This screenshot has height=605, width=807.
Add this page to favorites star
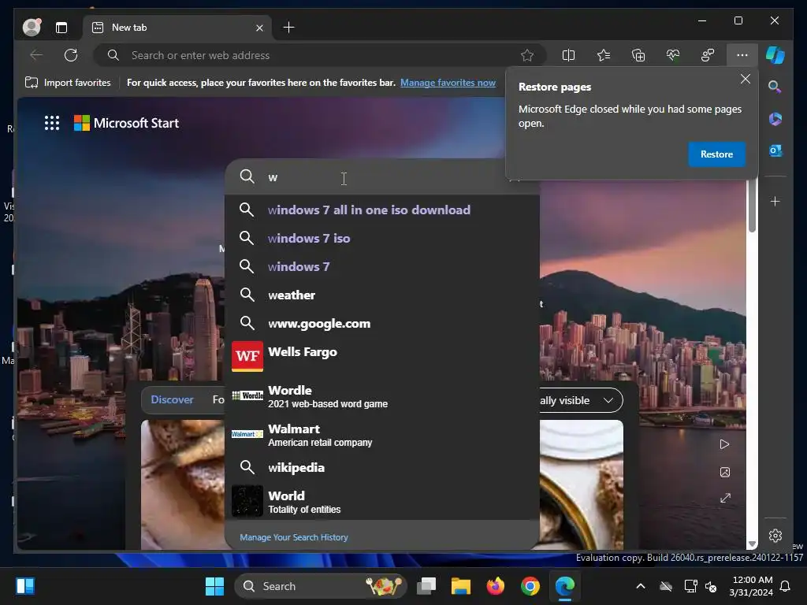[527, 55]
